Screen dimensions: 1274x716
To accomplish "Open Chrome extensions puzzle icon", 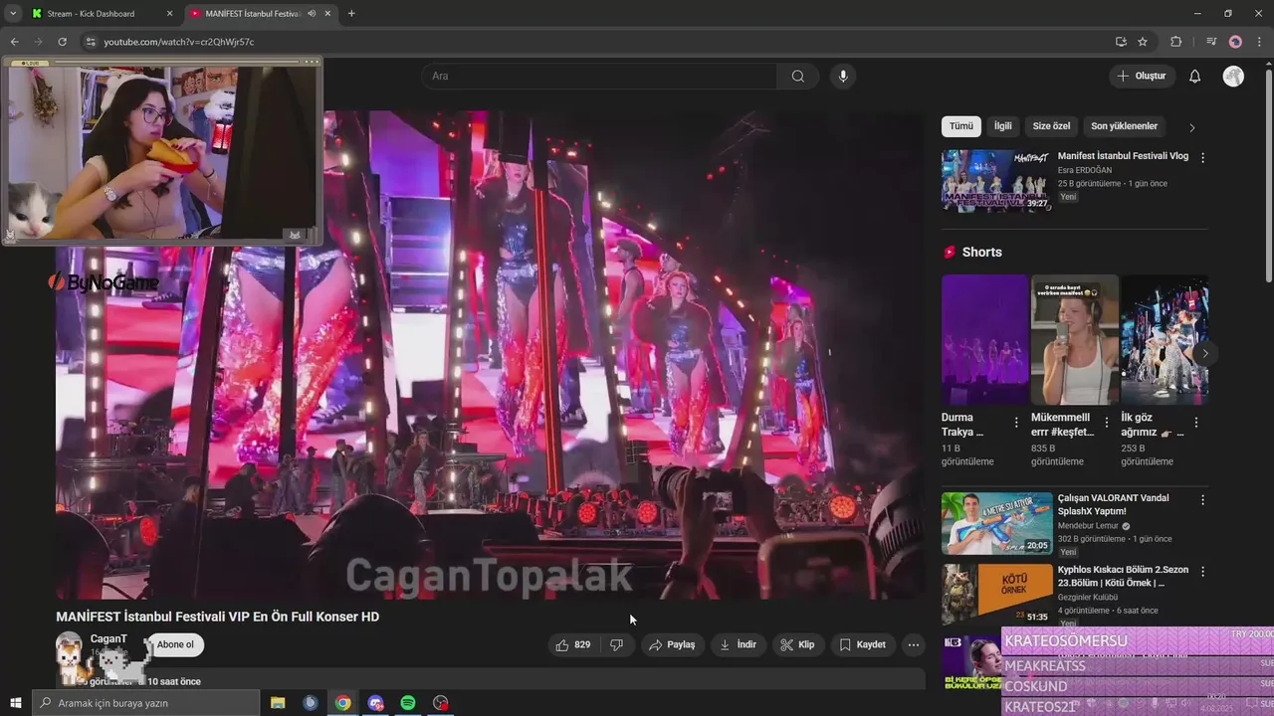I will [1175, 42].
